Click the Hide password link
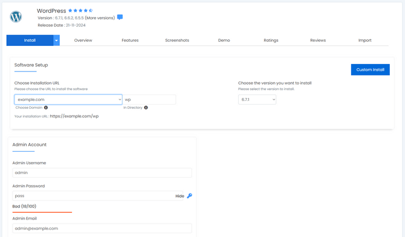This screenshot has height=237, width=405. (180, 196)
